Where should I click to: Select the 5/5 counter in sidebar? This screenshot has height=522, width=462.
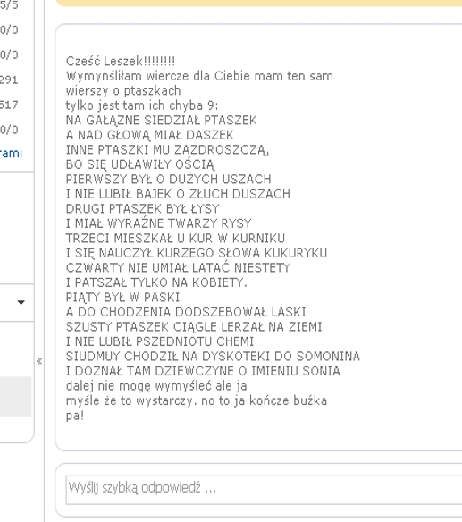9,5
